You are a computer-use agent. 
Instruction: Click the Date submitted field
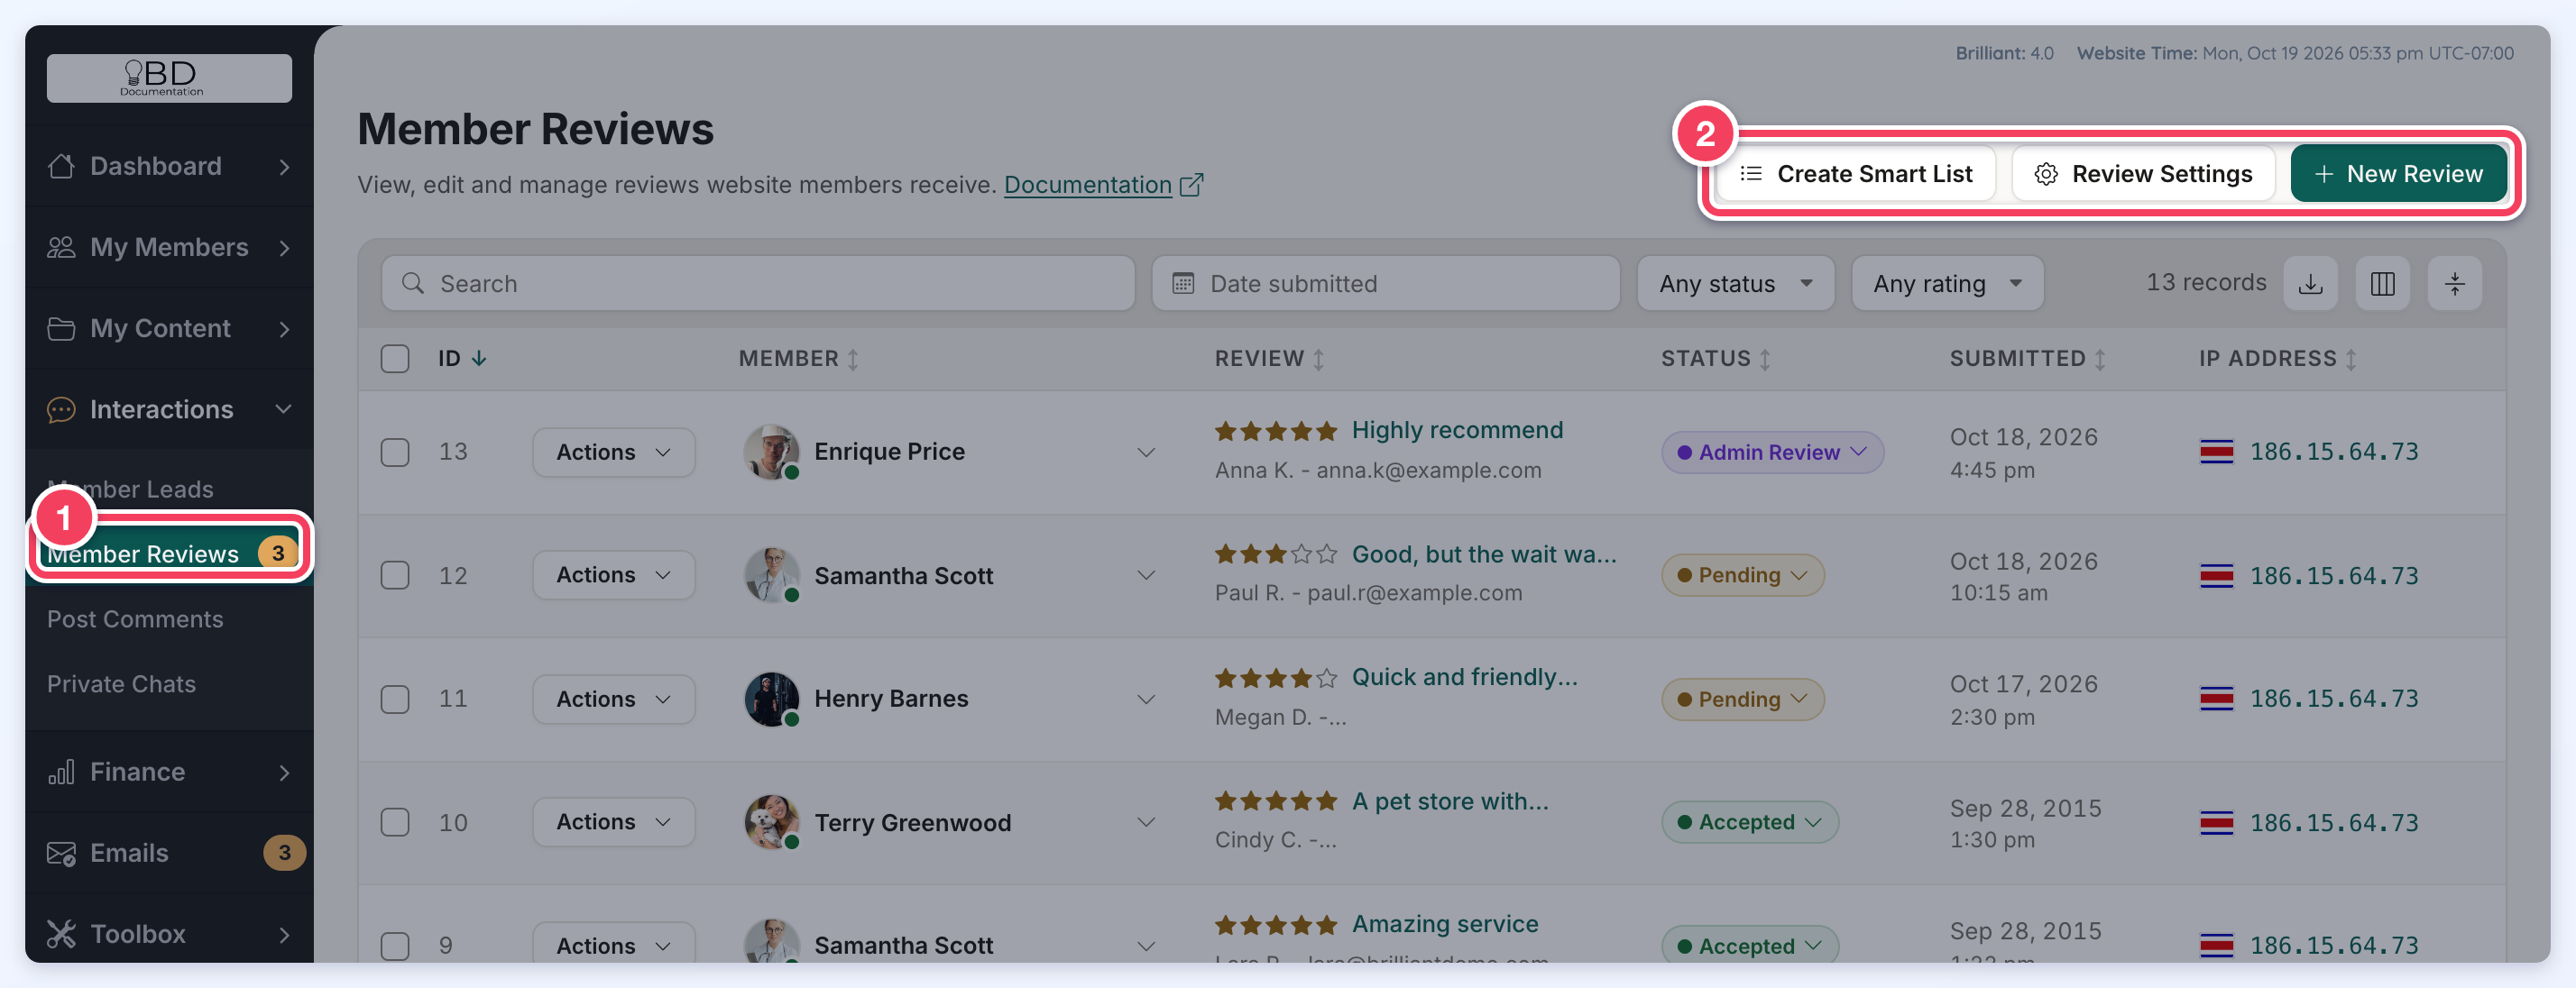(x=1385, y=284)
